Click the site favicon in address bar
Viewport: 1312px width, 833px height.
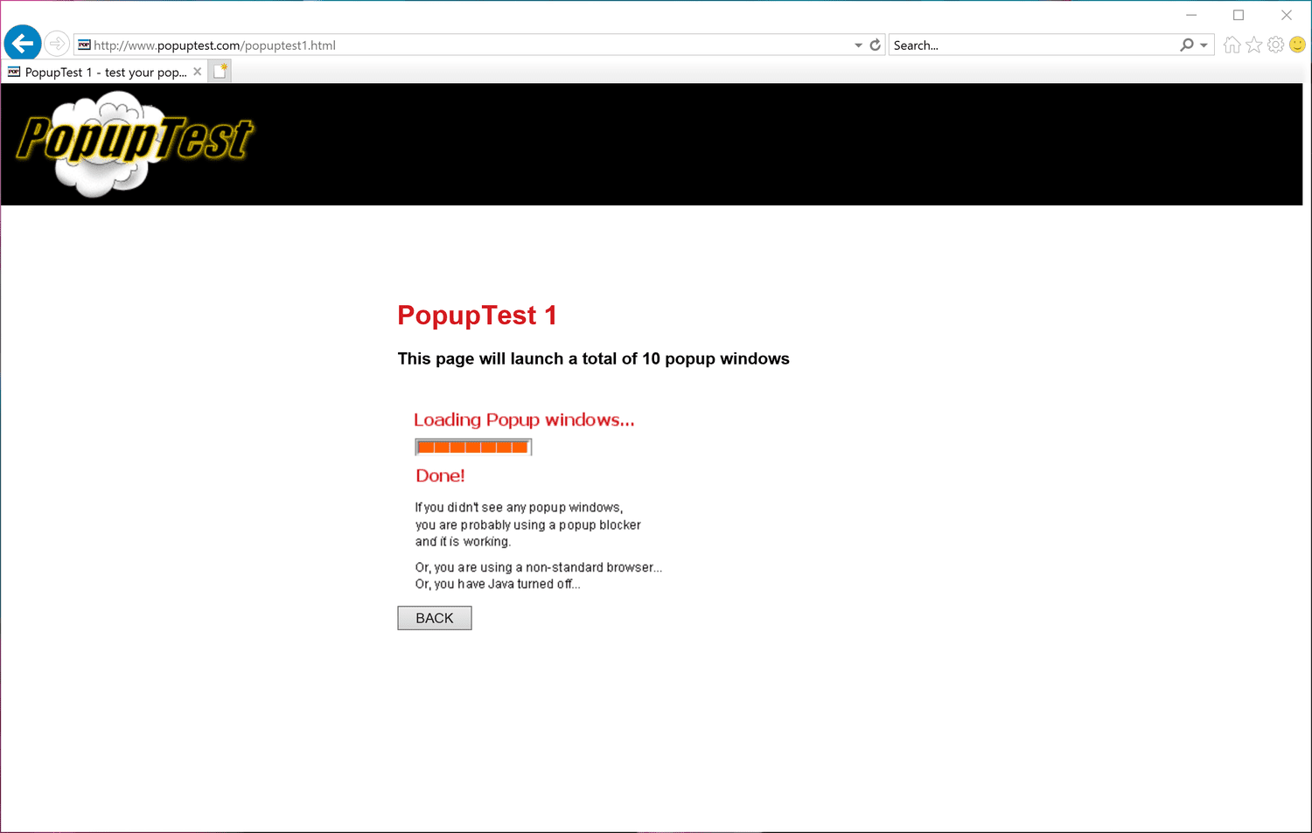pos(84,45)
